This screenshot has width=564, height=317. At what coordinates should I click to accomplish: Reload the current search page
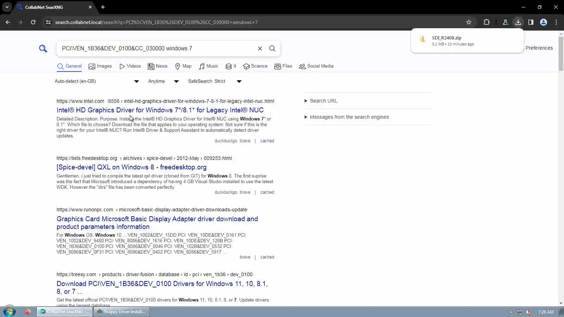pos(33,22)
